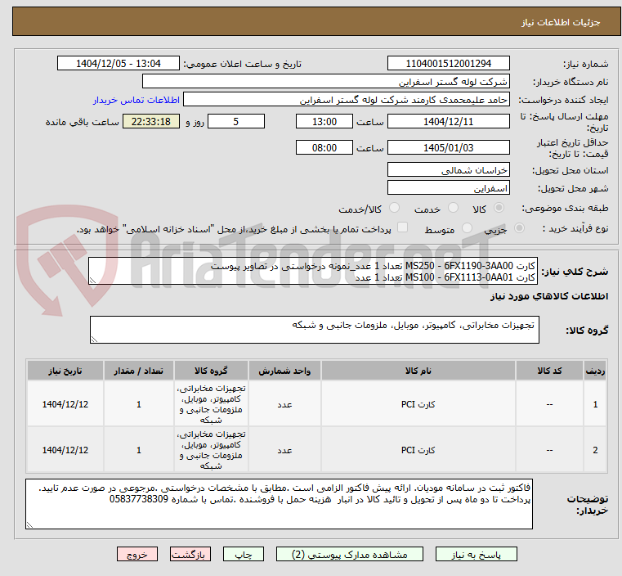Click the پاسخ به نیاز button

point(476,554)
